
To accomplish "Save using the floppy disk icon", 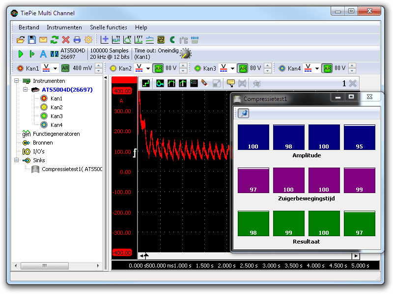I will (32, 40).
